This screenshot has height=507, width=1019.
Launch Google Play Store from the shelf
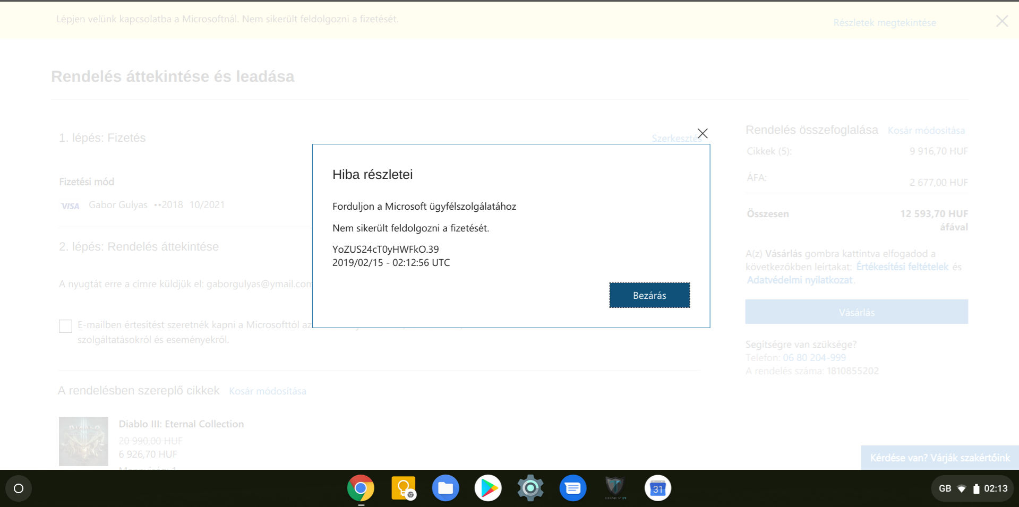(x=488, y=488)
